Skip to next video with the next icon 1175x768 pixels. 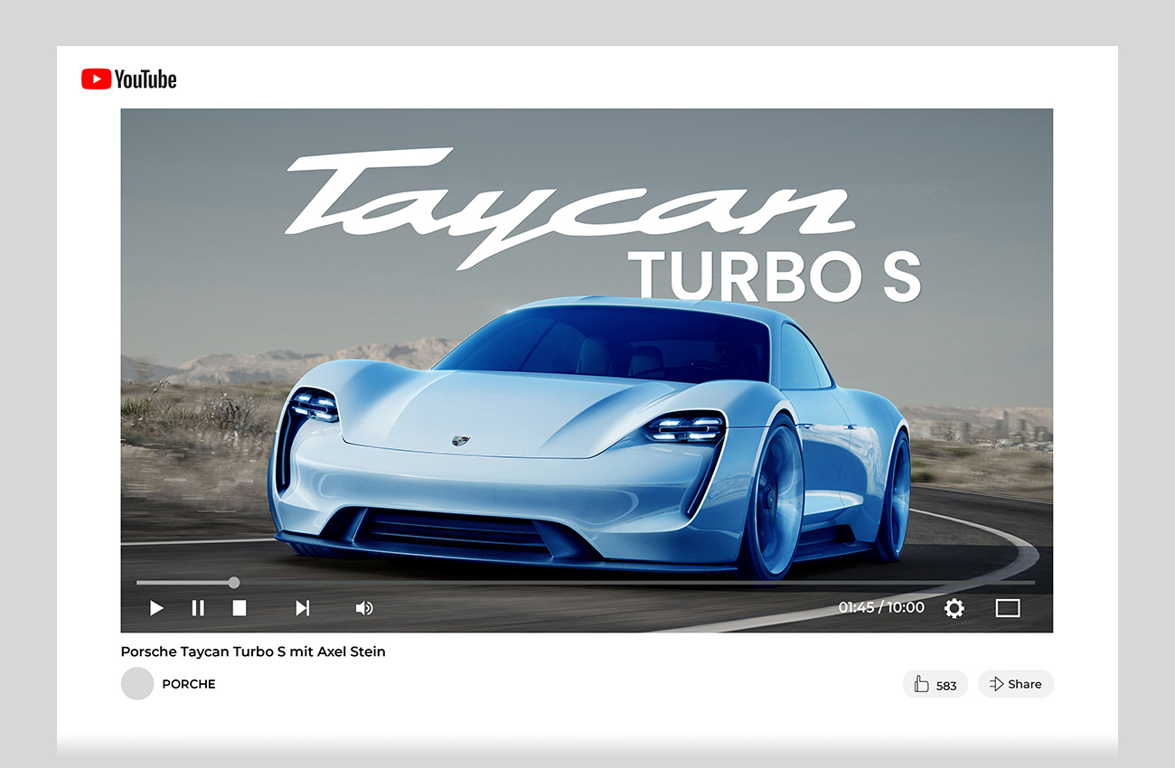click(x=303, y=608)
